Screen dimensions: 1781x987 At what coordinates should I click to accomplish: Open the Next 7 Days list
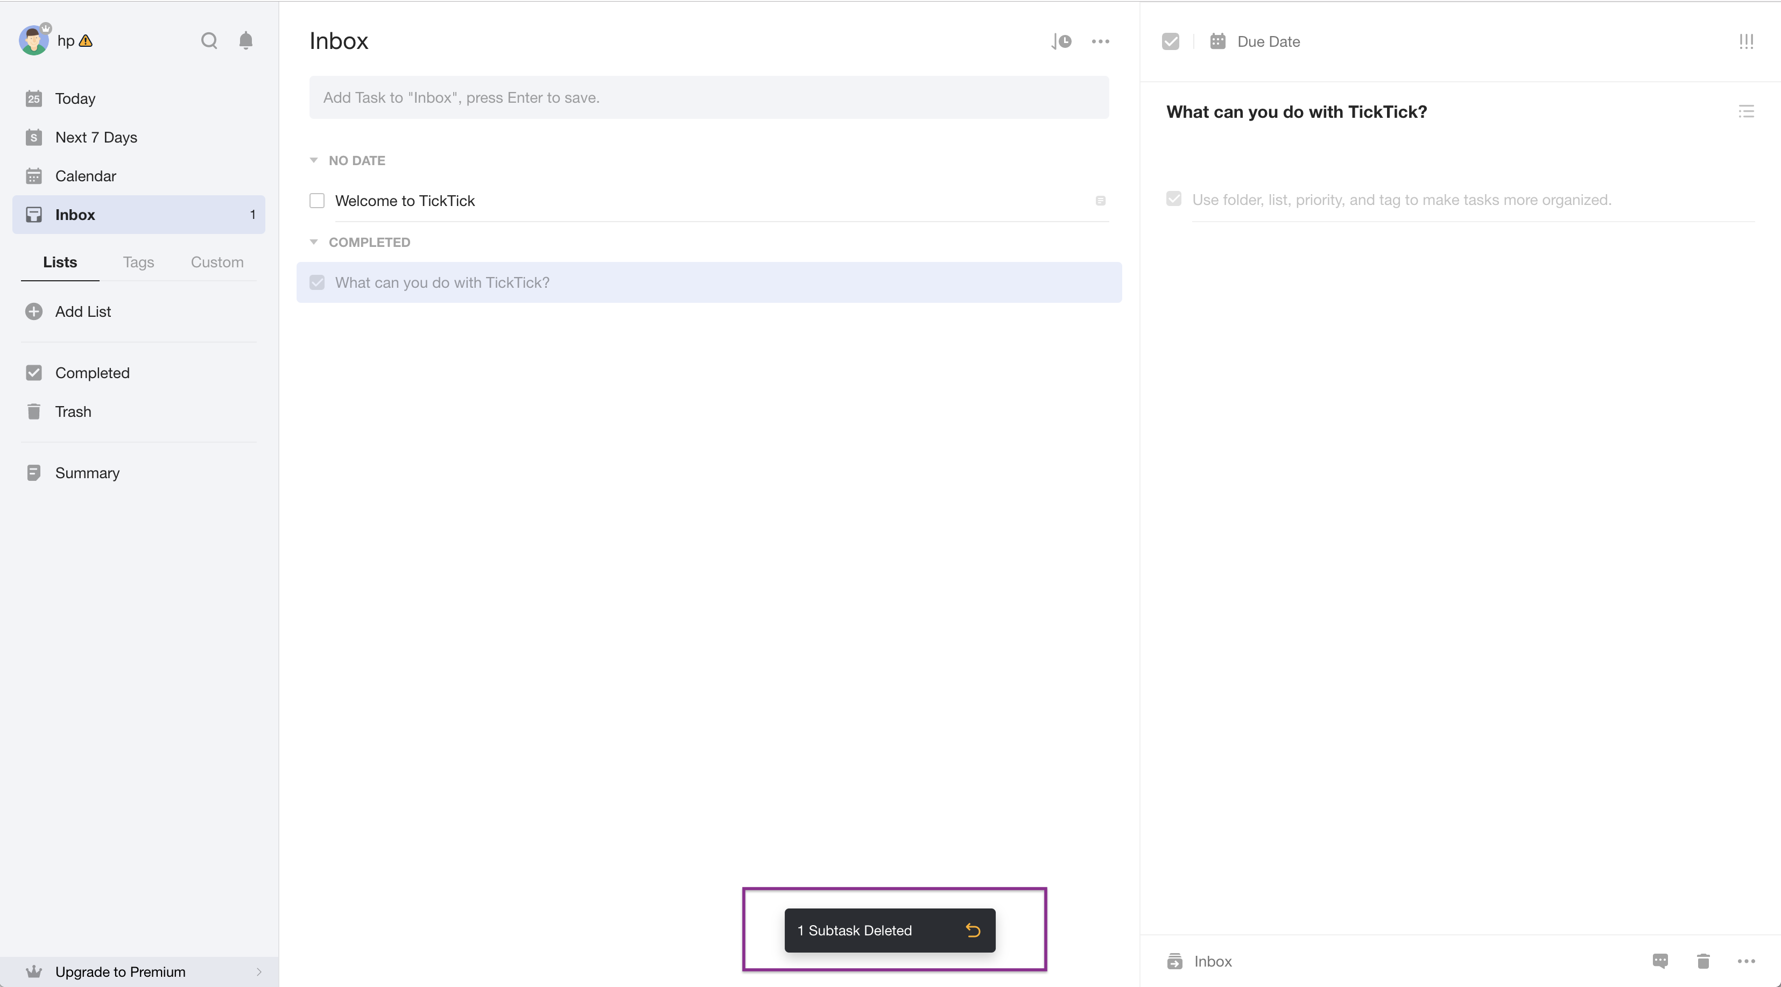click(138, 137)
